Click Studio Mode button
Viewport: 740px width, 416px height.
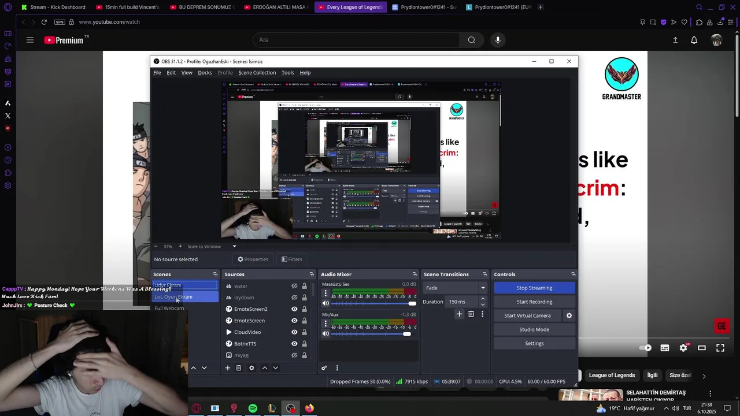click(534, 329)
